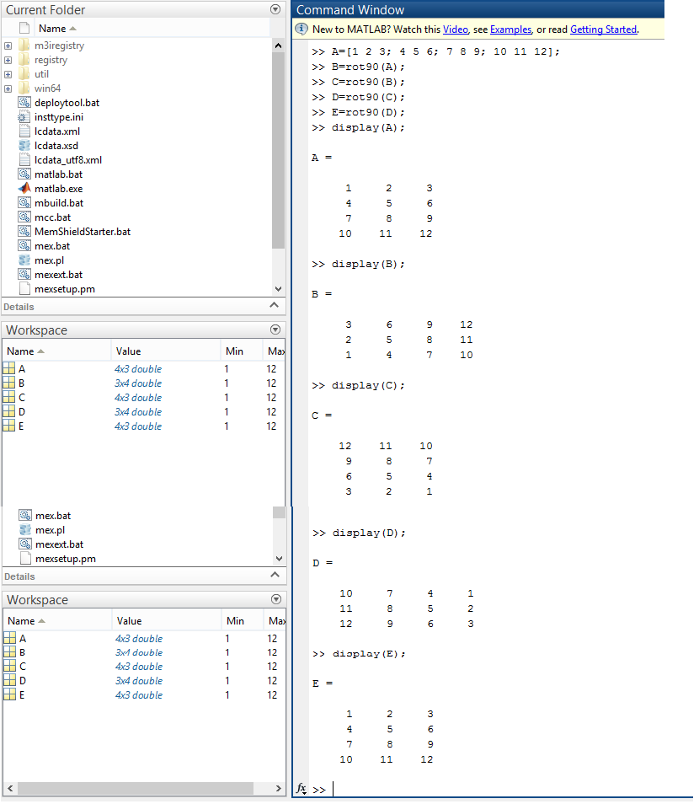The width and height of the screenshot is (699, 804).
Task: Select the mbuild.bat file name
Action: tap(59, 203)
